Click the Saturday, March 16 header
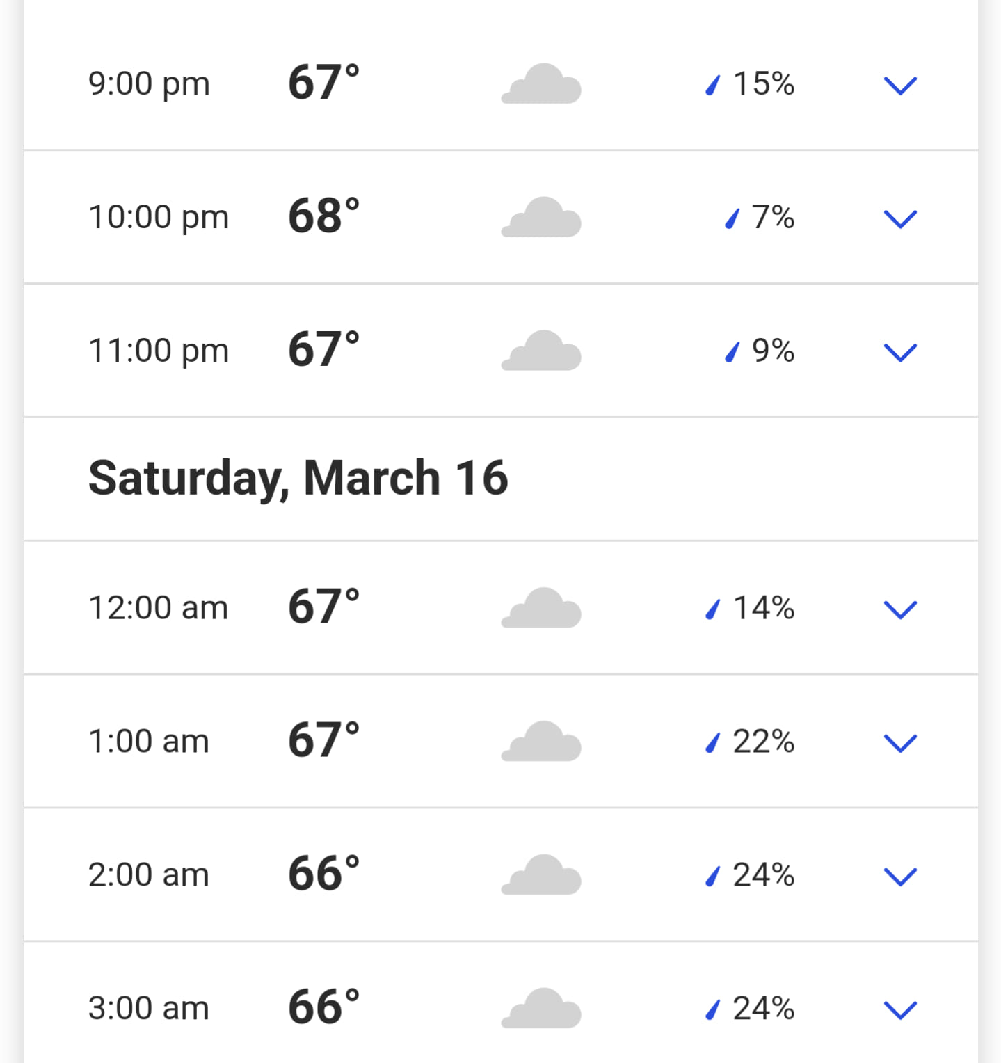 [x=298, y=479]
